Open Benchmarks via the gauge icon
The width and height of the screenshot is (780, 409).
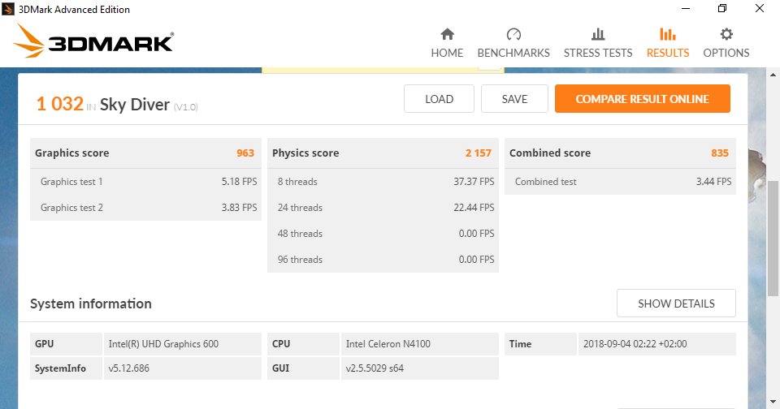[x=513, y=34]
